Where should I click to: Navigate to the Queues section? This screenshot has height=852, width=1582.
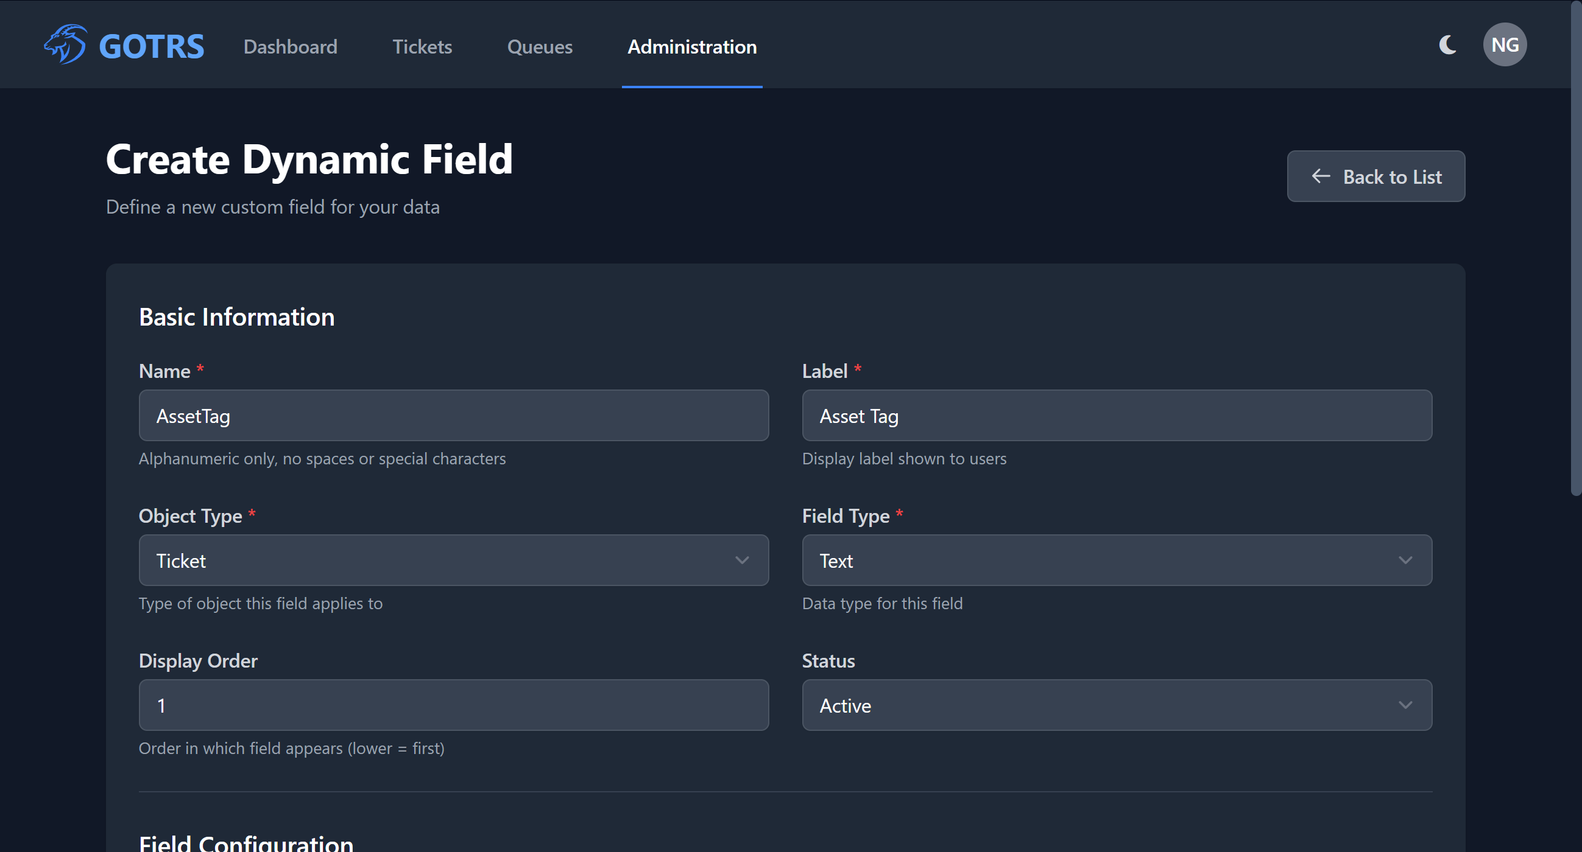click(x=540, y=47)
